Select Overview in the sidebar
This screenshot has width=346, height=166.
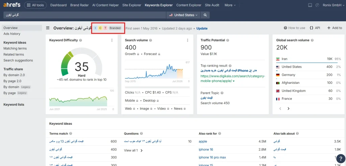coord(22,28)
